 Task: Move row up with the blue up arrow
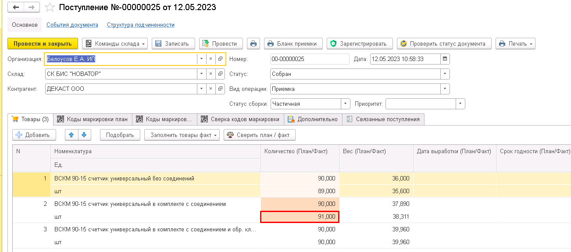pos(71,135)
